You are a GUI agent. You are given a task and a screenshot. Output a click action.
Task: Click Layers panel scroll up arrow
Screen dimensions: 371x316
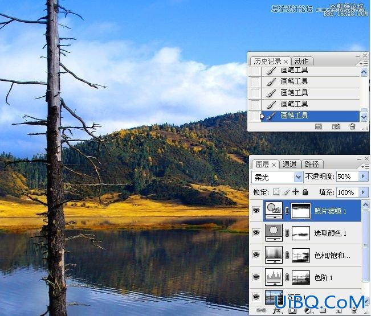tap(365, 204)
